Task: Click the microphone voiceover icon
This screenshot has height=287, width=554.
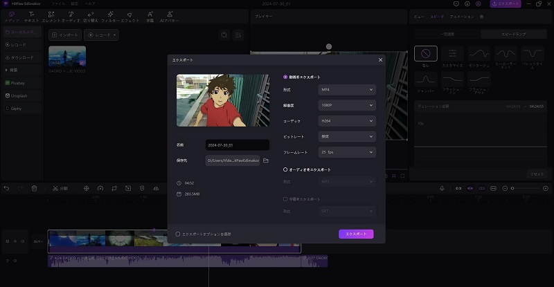Action: pos(442,188)
